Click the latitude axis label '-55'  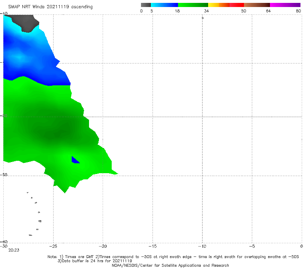[x=4, y=175]
